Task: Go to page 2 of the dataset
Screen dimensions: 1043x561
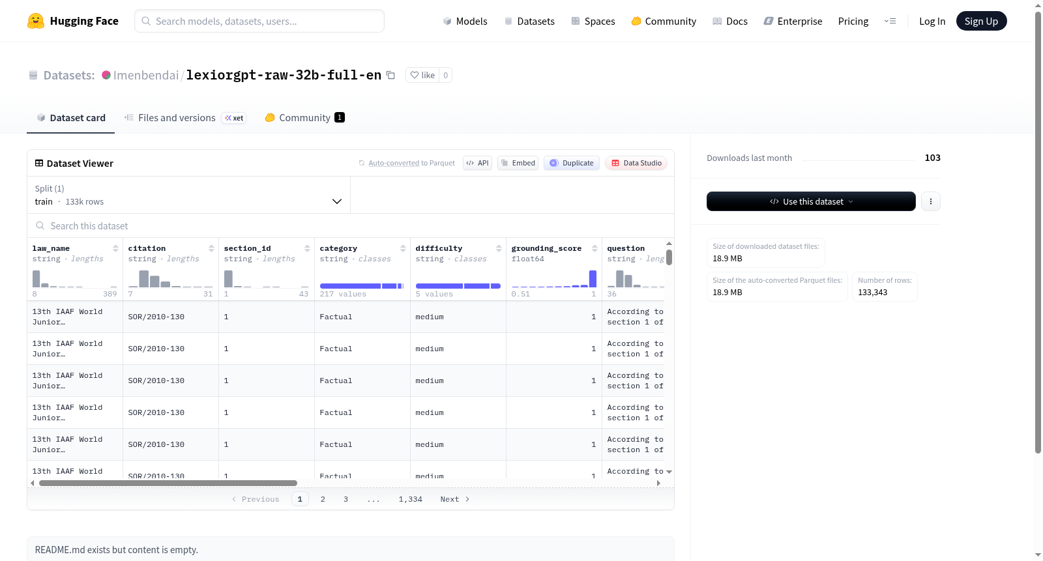Action: (323, 499)
